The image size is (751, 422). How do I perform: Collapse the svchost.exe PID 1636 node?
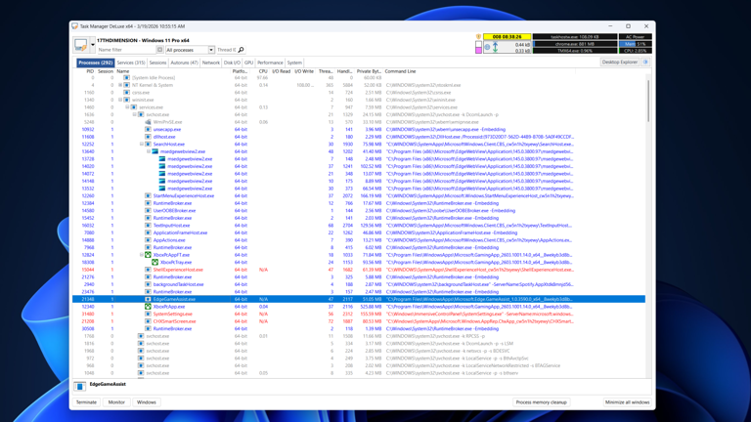(x=135, y=115)
